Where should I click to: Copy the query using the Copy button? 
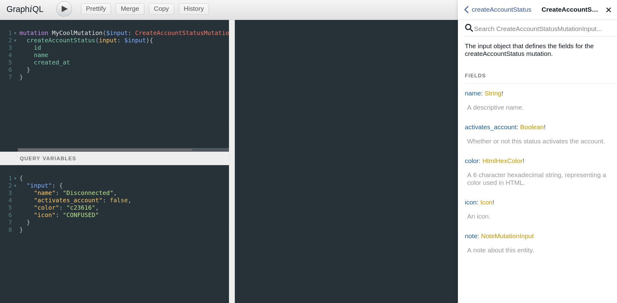[x=161, y=9]
